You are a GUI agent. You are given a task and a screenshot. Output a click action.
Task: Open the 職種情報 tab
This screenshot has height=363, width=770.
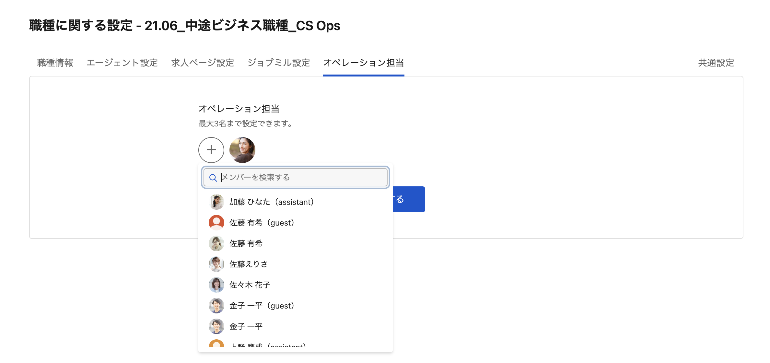tap(55, 63)
